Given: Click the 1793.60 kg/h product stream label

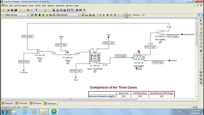Looking at the screenshot, I should coord(158,62).
